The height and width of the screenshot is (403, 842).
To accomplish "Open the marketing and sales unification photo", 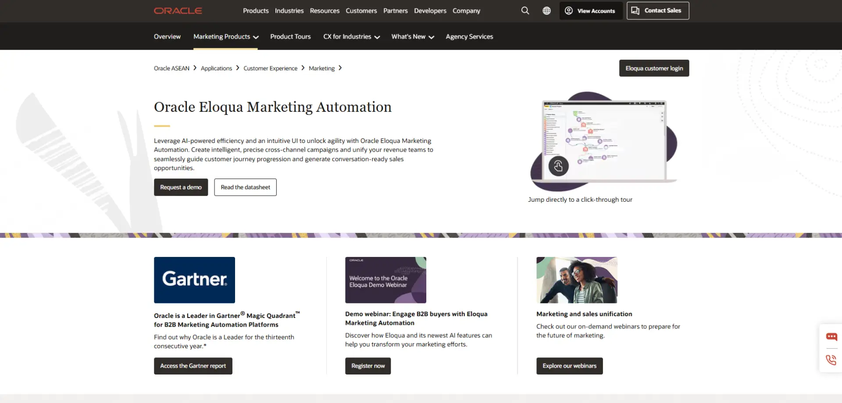I will 577,280.
